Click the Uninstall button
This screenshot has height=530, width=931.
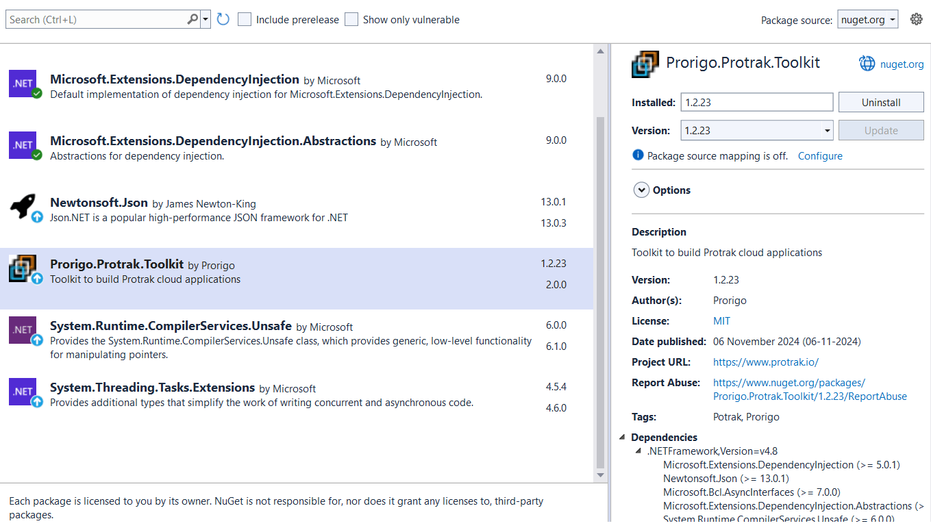(x=880, y=103)
